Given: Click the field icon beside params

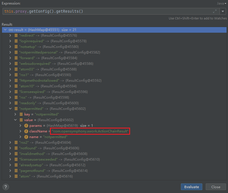Looking at the screenshot, I should click(x=26, y=126).
